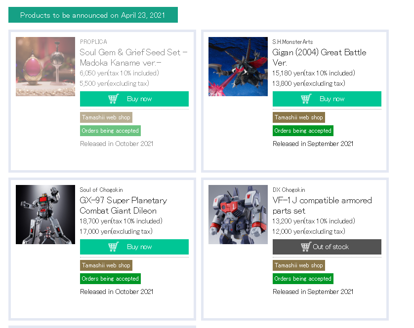Viewport: 414px width, 328px height.
Task: Click Tamashii web shop tag under Gigan
Action: pos(298,117)
